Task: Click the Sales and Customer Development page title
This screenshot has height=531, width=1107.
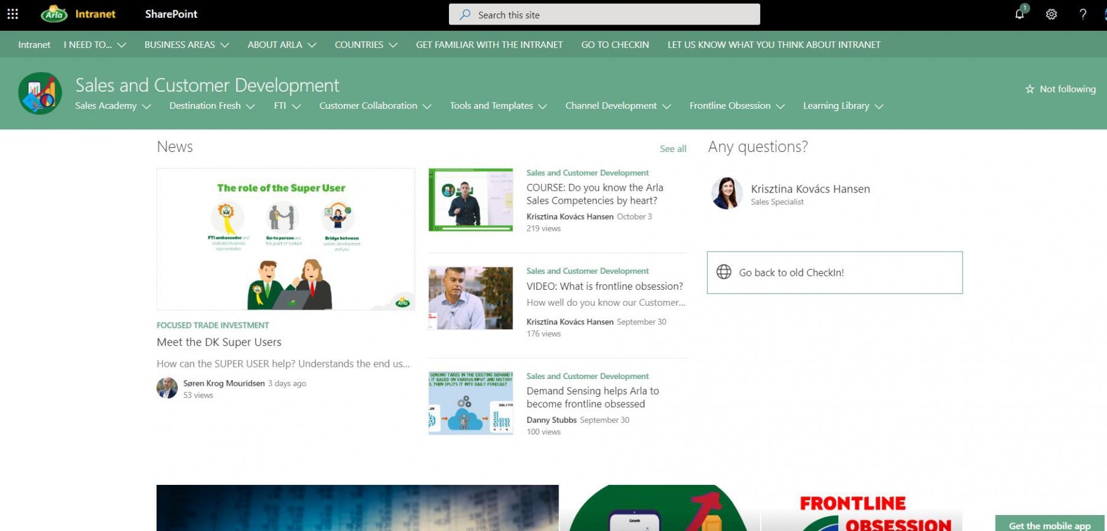Action: pos(207,85)
